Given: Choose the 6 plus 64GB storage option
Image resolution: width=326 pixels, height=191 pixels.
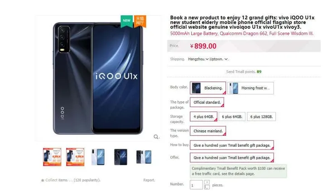Looking at the screenshot, I should tap(232, 116).
